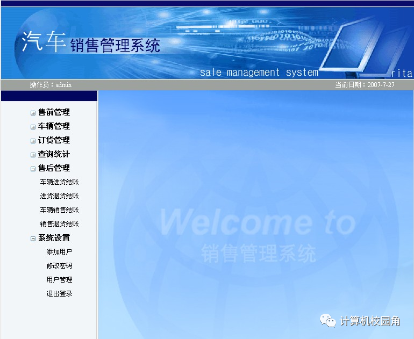Viewport: 414px width, 339px height.
Task: Click 退出登录 to log out
Action: pos(59,294)
